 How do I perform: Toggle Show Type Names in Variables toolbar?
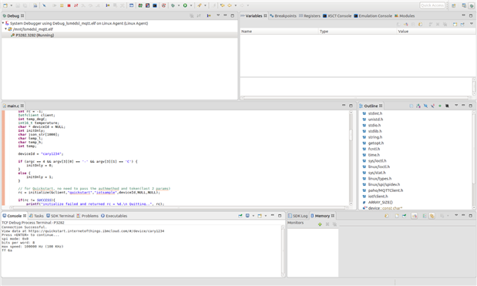click(398, 24)
